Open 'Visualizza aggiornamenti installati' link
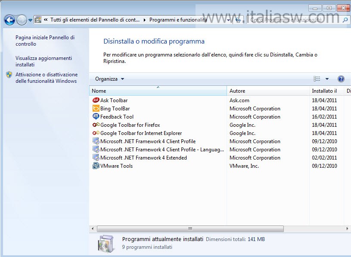 click(x=43, y=61)
